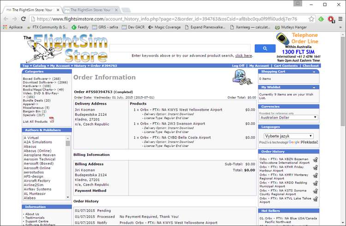Reload the page with browser refresh icon
Screen dimensions: 346x226
(x=24, y=19)
